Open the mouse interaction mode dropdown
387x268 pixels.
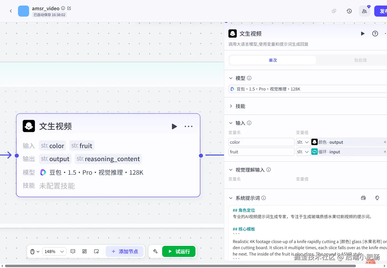(35, 251)
